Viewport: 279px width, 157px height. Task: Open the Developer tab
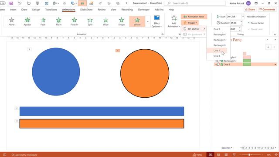[x=143, y=10]
